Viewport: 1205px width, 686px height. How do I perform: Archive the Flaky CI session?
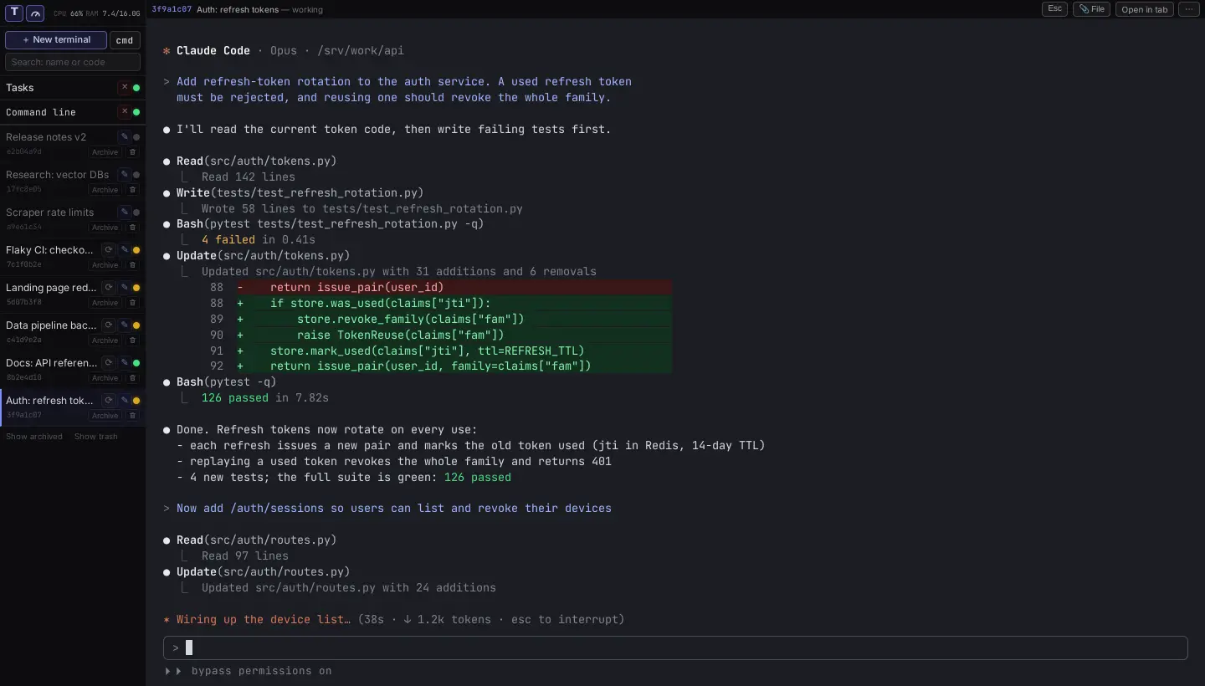point(105,265)
